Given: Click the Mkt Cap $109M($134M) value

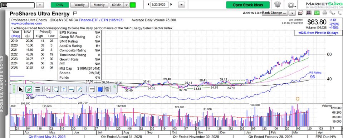Looking at the screenshot, I should tap(89, 68).
